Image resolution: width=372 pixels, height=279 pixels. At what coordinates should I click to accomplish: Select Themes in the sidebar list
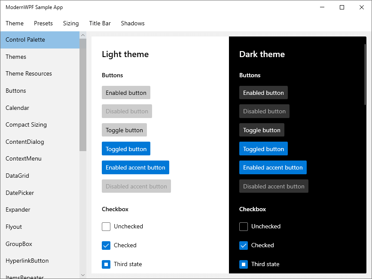[40, 57]
